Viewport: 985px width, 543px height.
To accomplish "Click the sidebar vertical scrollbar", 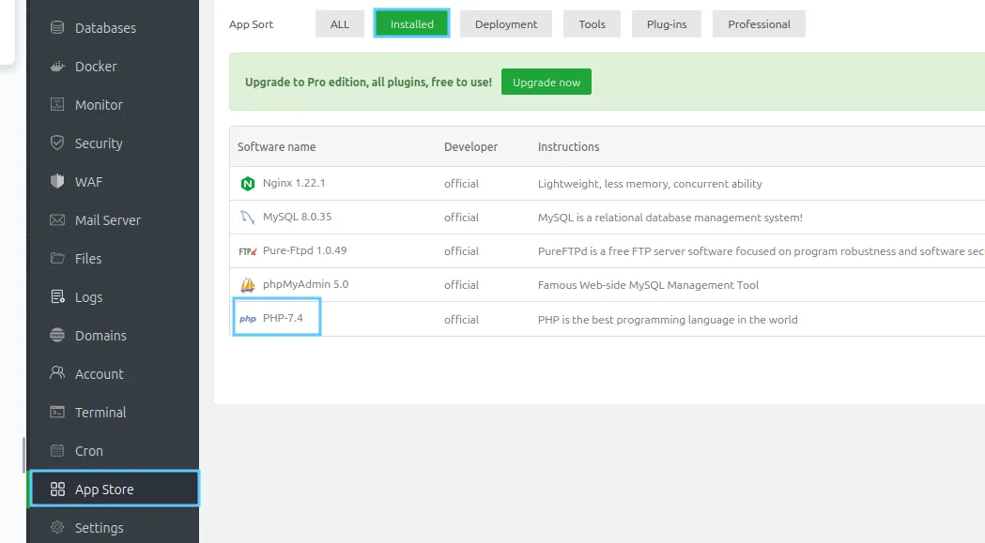I will (23, 455).
